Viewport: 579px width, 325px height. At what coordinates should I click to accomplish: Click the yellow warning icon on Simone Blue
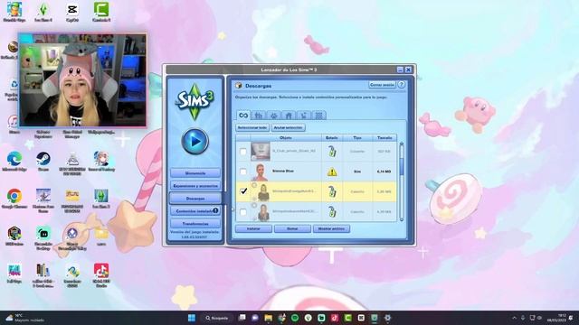coord(332,172)
